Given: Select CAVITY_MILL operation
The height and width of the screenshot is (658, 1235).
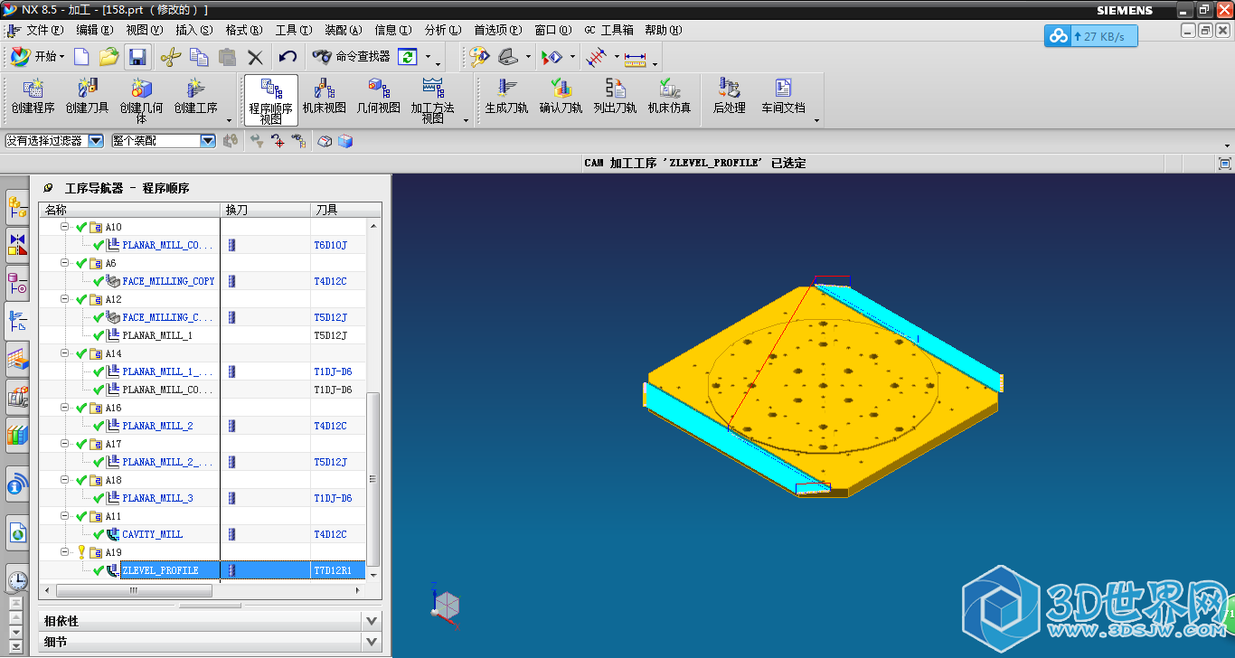Looking at the screenshot, I should [x=152, y=534].
